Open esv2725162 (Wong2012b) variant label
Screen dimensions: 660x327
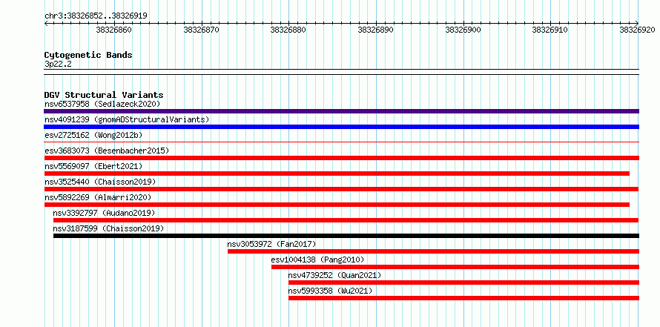[93, 135]
